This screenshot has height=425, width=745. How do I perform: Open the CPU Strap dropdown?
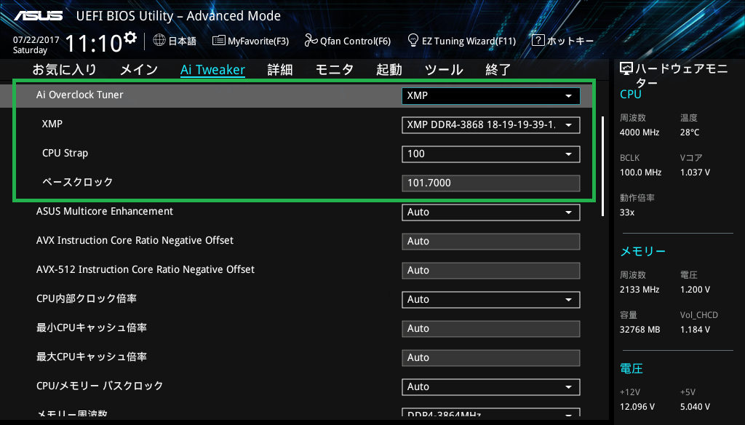point(491,154)
